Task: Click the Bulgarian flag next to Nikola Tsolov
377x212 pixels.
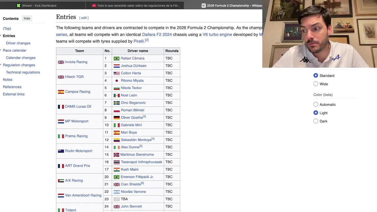Action: tap(117, 88)
